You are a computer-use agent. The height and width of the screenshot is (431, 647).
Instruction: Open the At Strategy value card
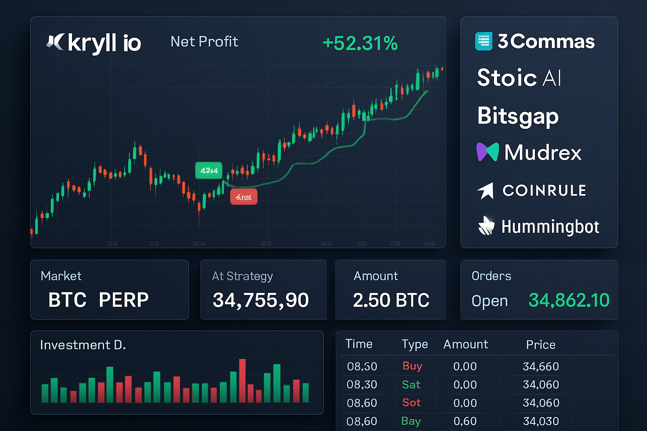coord(263,290)
